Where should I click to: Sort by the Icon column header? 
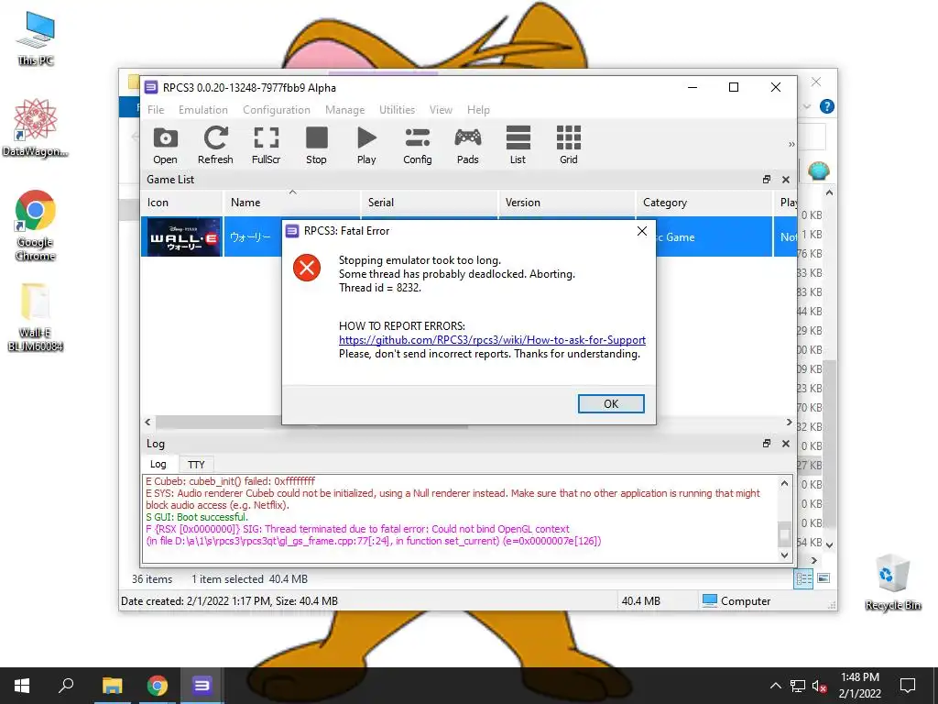tap(182, 203)
